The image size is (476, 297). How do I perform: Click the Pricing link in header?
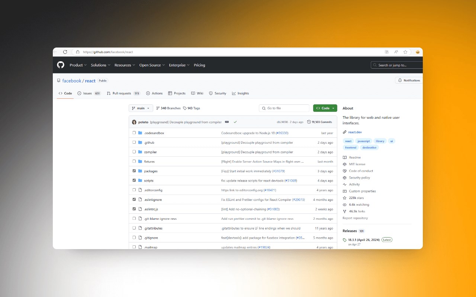tap(199, 65)
